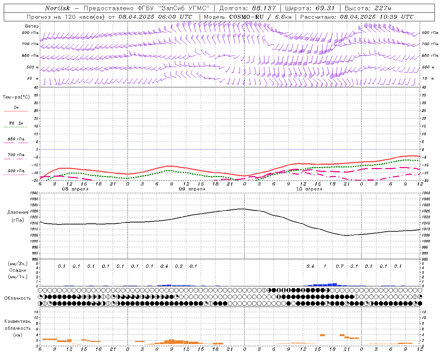This screenshot has height=352, width=440.
Task: Select the Широта: 69.31 header field
Action: 310,8
